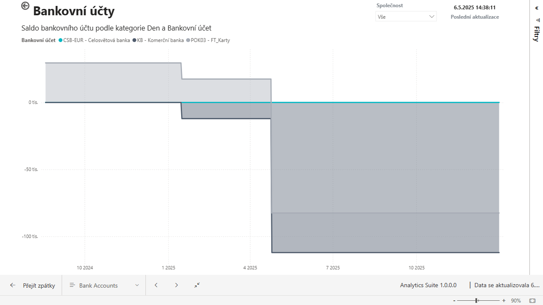Click the Analytics Suite 1.0.0.0 label

coord(428,286)
